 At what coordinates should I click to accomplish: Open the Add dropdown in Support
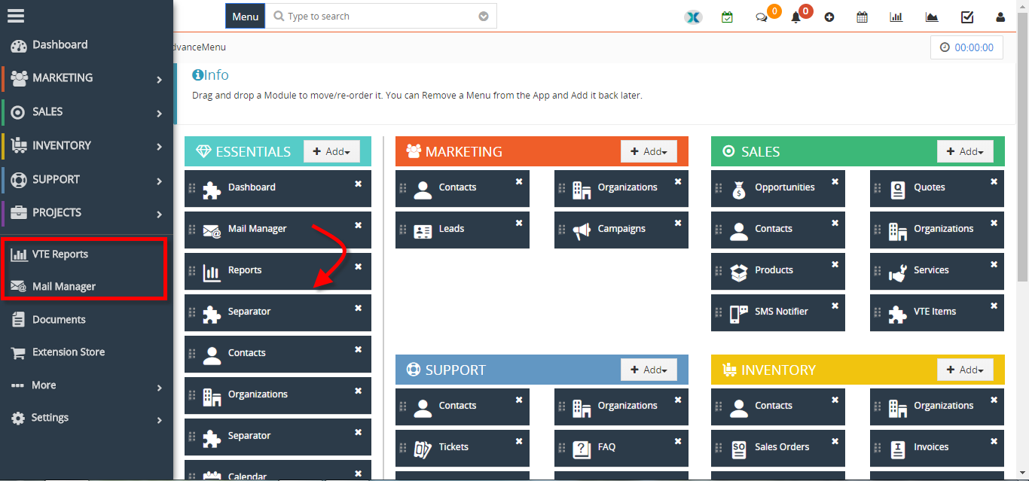[649, 370]
